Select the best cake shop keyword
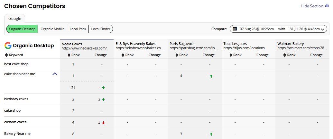The image size is (333, 139). point(16,64)
